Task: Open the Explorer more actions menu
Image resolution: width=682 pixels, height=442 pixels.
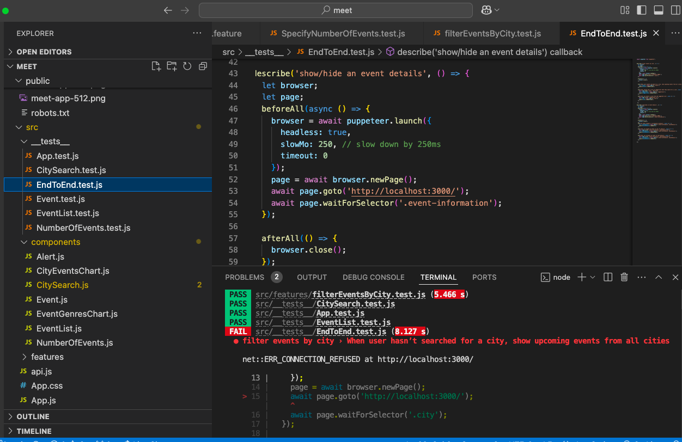Action: point(197,33)
